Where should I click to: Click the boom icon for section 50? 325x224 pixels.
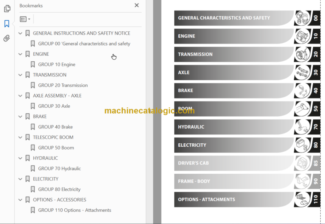click(x=302, y=109)
